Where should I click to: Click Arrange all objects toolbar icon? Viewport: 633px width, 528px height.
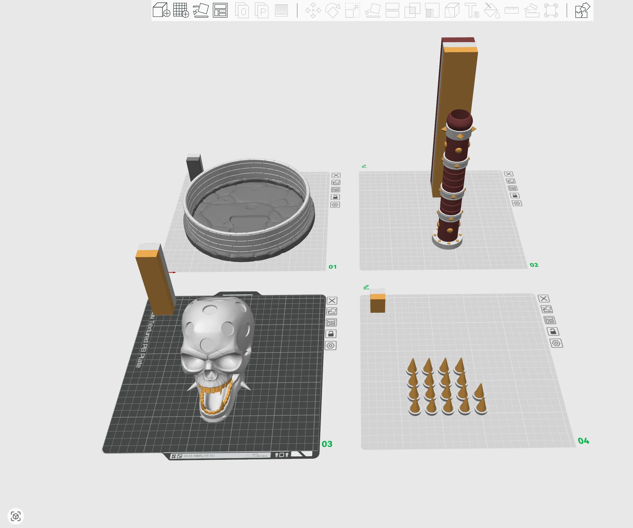220,10
